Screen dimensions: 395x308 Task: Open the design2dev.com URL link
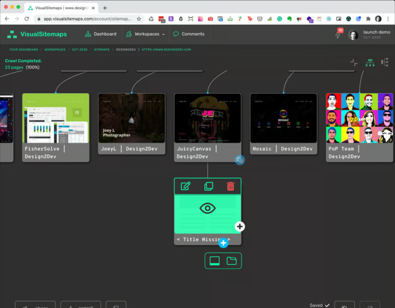pyautogui.click(x=166, y=50)
